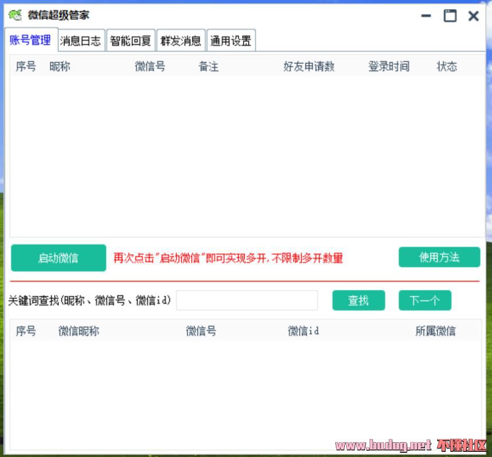Viewport: 492px width, 457px height.
Task: Open the 消息日志 tab
Action: pos(81,41)
